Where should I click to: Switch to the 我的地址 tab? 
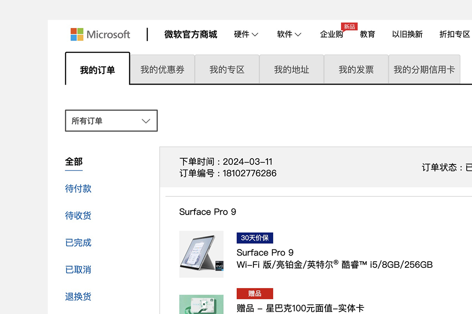292,69
